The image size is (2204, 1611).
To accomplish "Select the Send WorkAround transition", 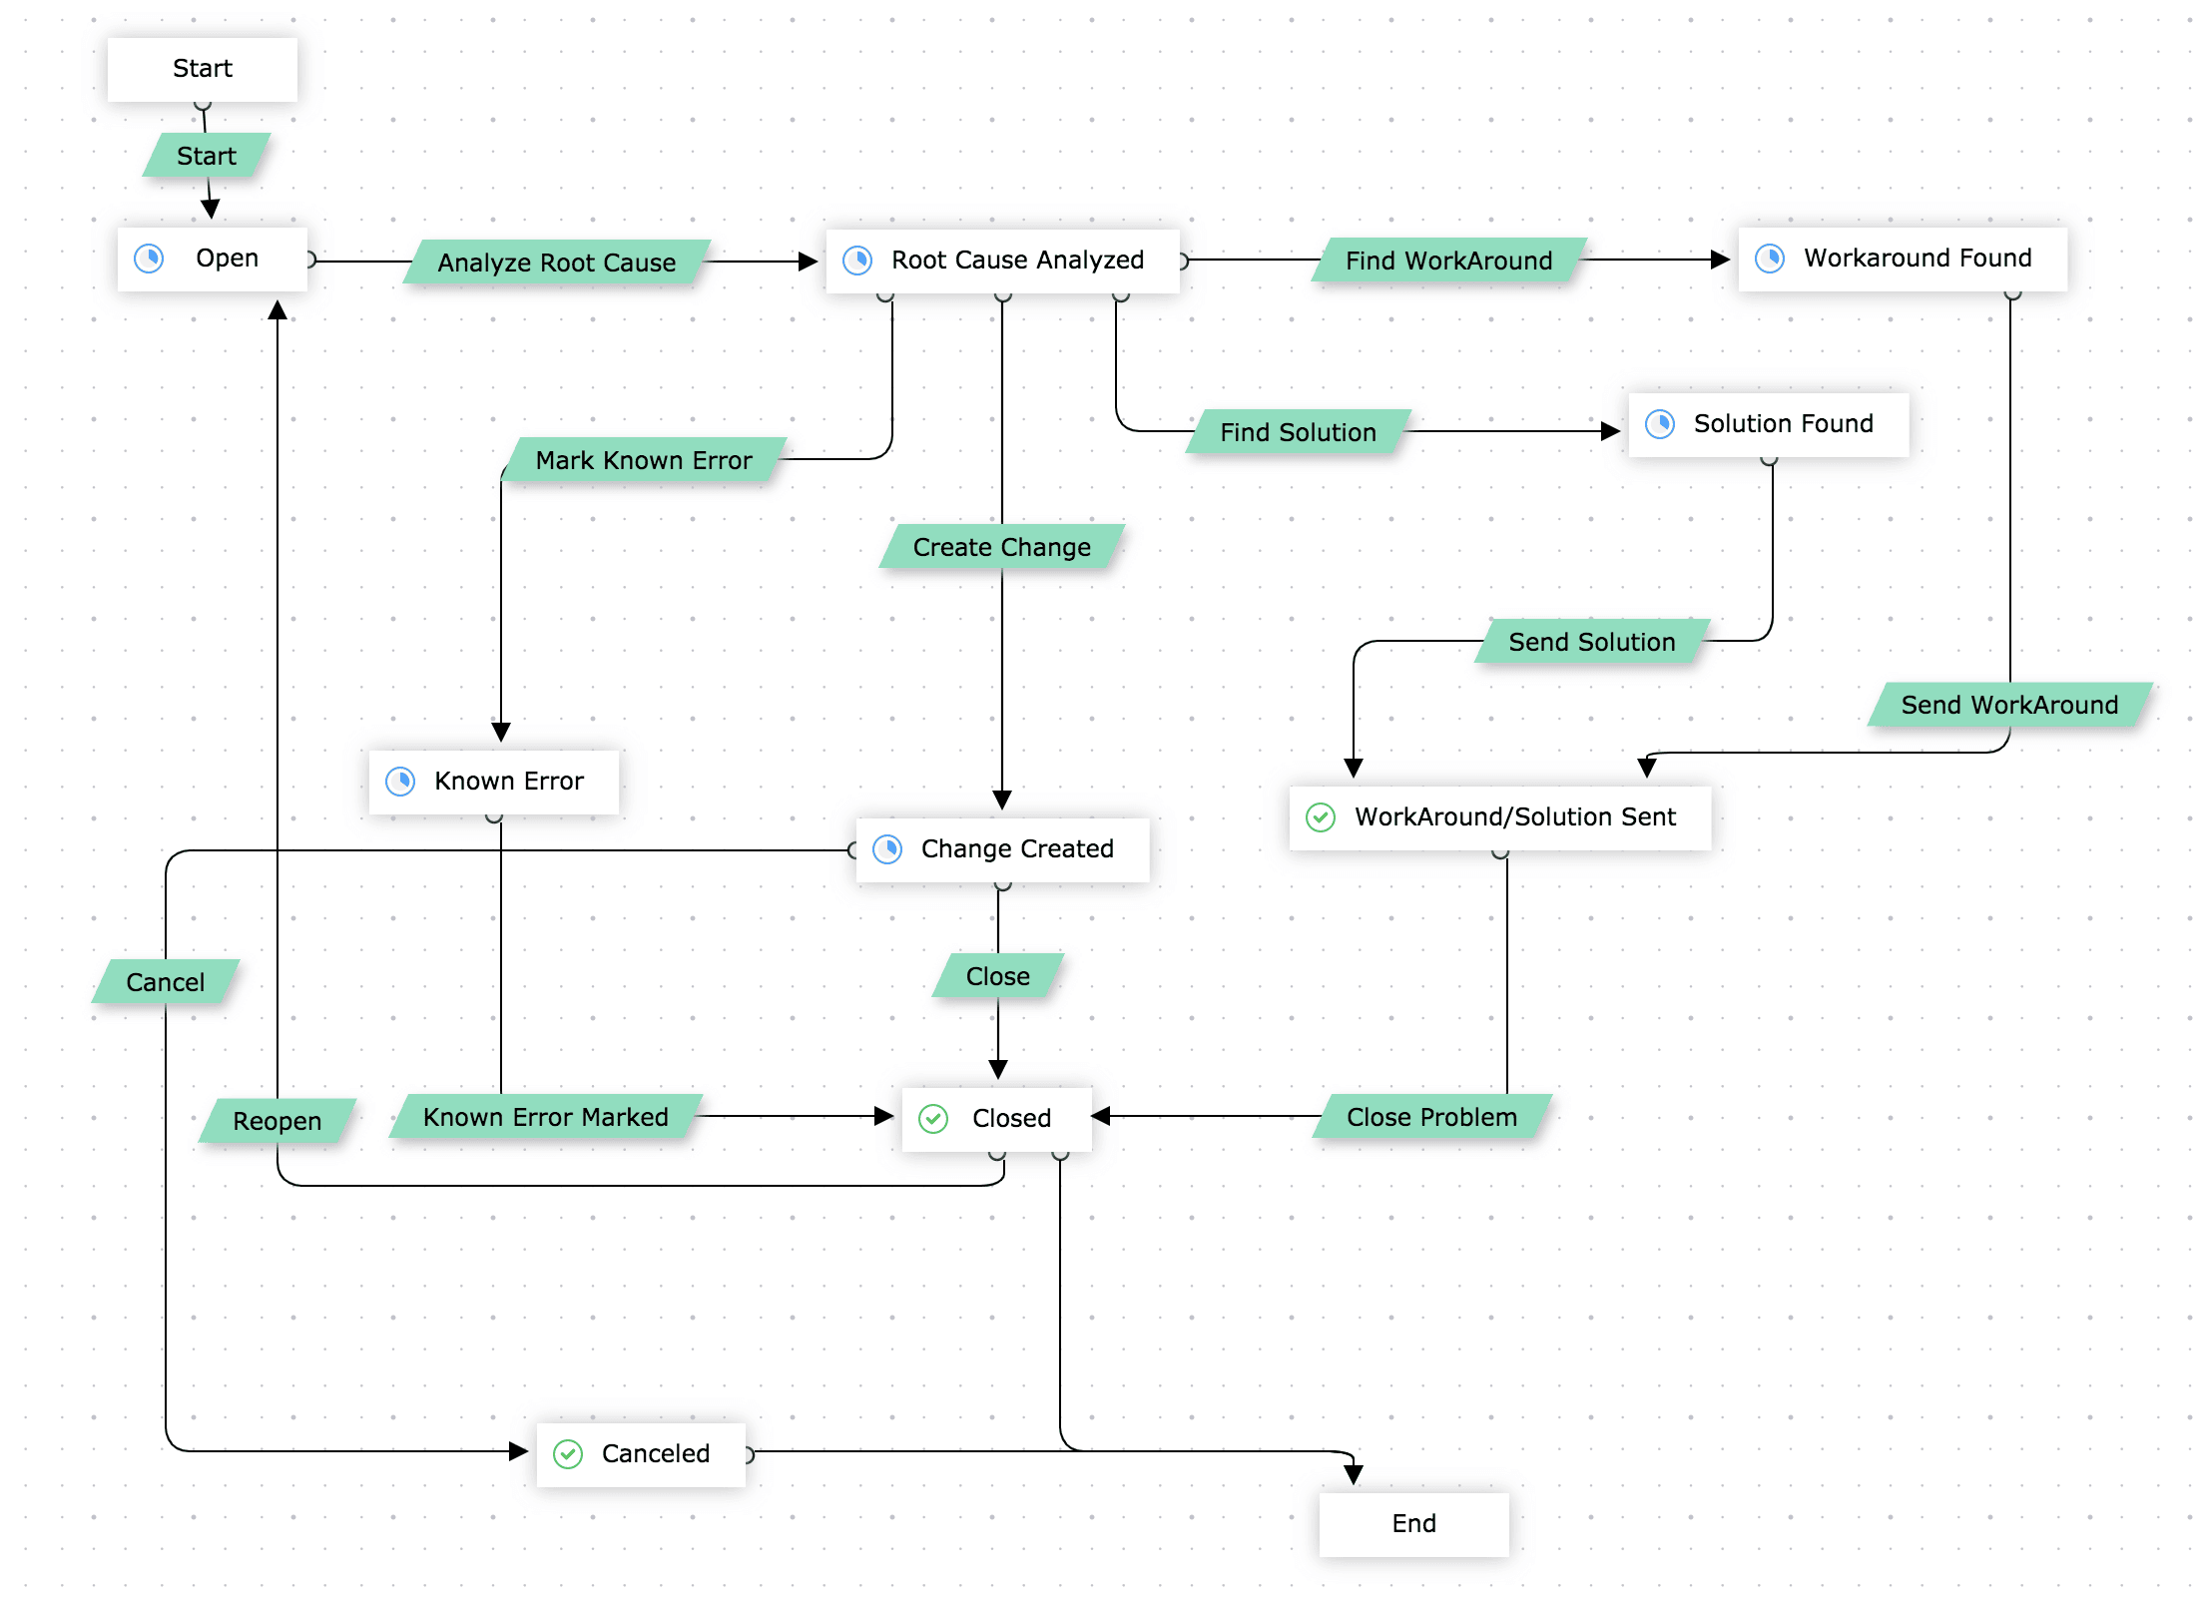I will point(2010,705).
